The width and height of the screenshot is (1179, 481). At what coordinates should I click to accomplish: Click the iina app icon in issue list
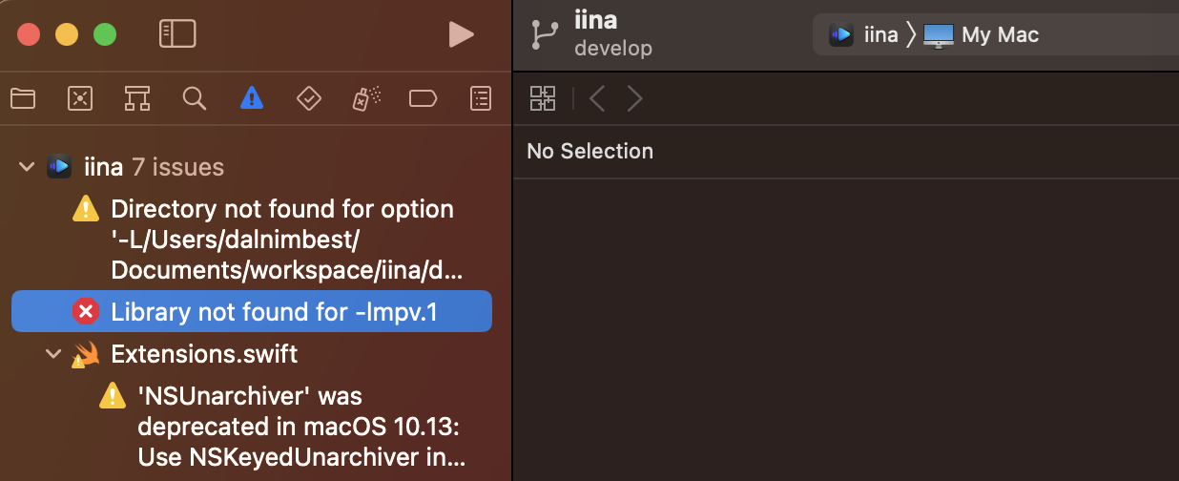(59, 168)
